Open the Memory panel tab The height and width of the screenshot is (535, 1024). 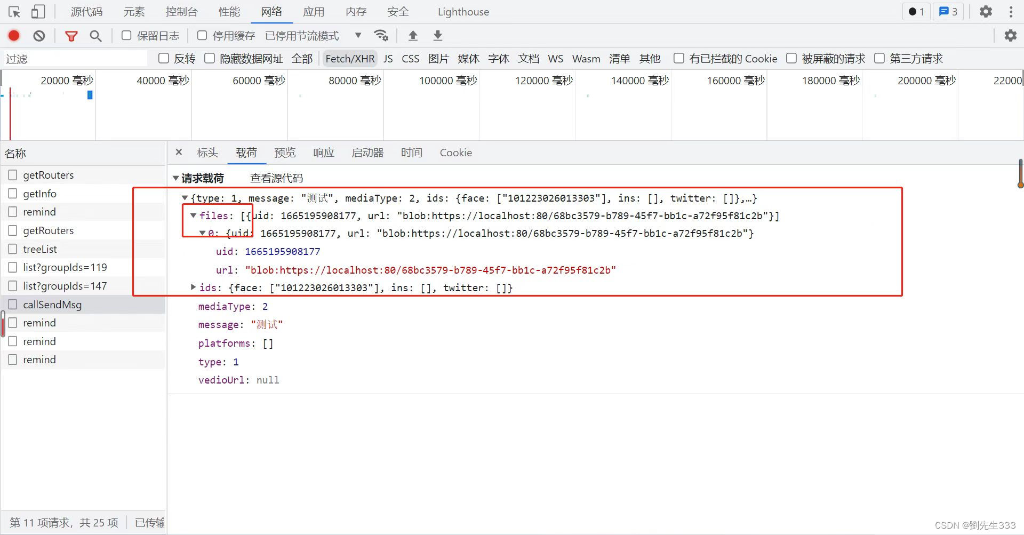pos(356,12)
